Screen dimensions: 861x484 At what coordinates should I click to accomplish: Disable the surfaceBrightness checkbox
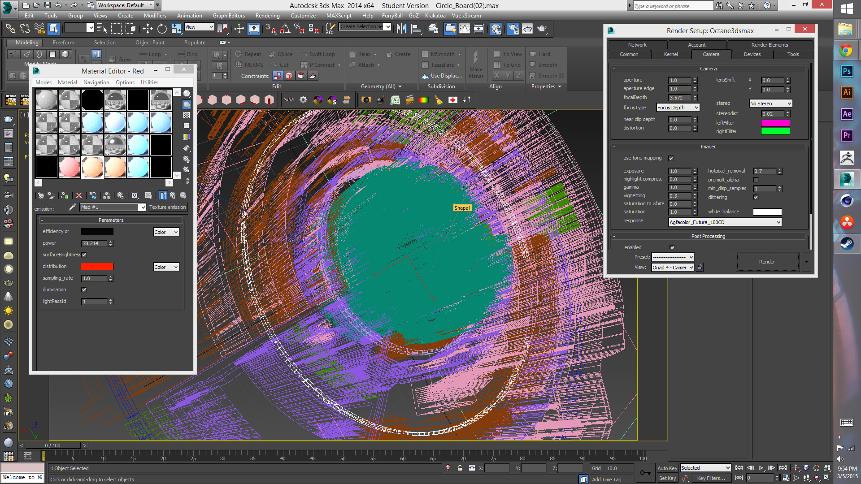point(84,255)
